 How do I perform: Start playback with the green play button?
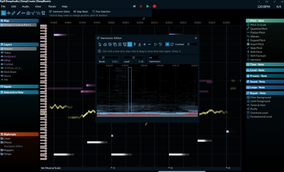coord(148,6)
